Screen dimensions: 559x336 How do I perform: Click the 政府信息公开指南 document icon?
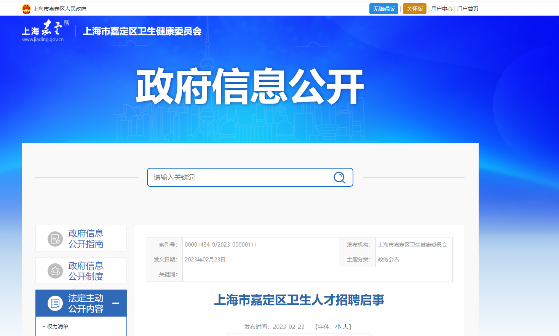tap(55, 239)
